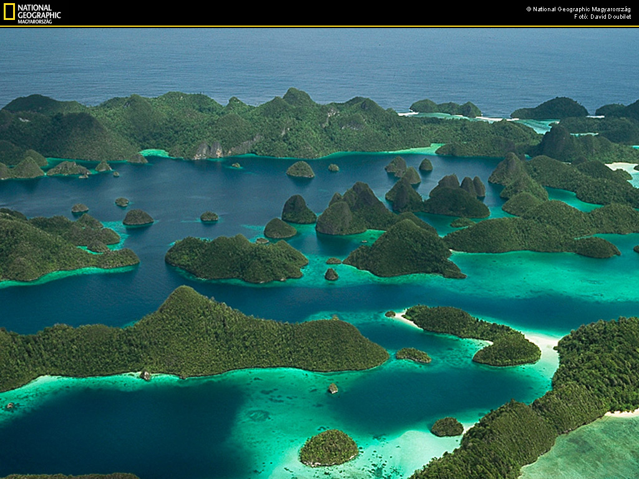Screen dimensions: 639x479
Task: Select the National Geographic logo block
Action: tap(31, 12)
